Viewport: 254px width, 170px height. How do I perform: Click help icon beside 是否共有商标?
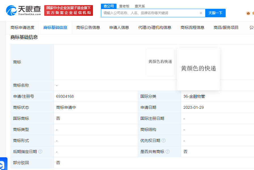click(x=168, y=152)
